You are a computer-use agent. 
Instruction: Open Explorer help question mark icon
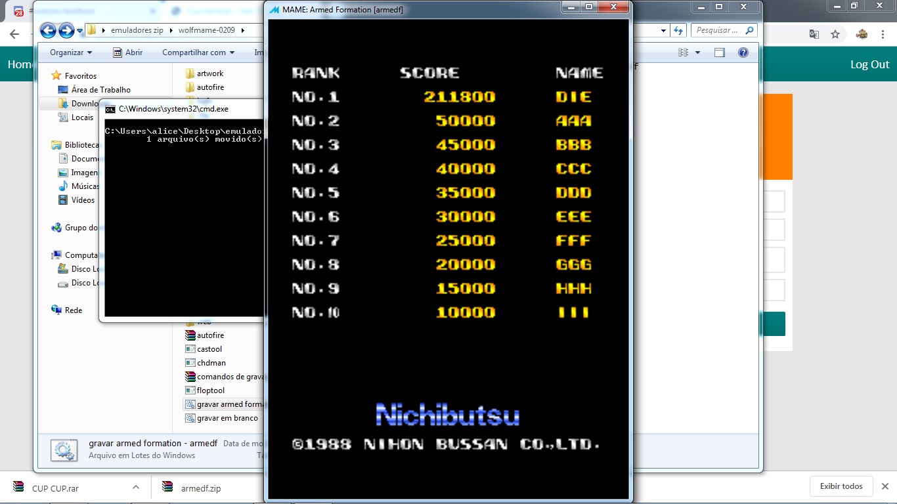[x=743, y=52]
